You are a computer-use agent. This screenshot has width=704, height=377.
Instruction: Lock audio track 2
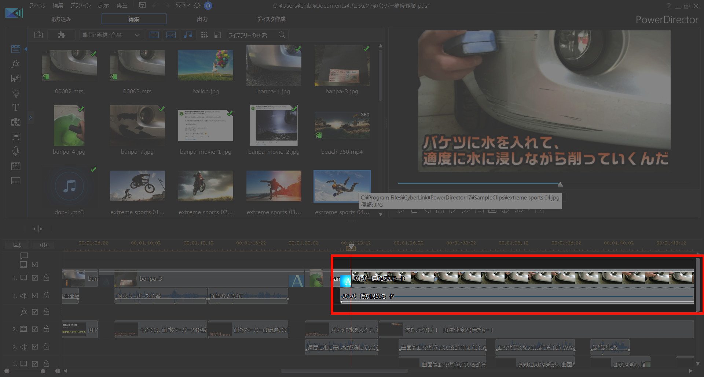[46, 347]
